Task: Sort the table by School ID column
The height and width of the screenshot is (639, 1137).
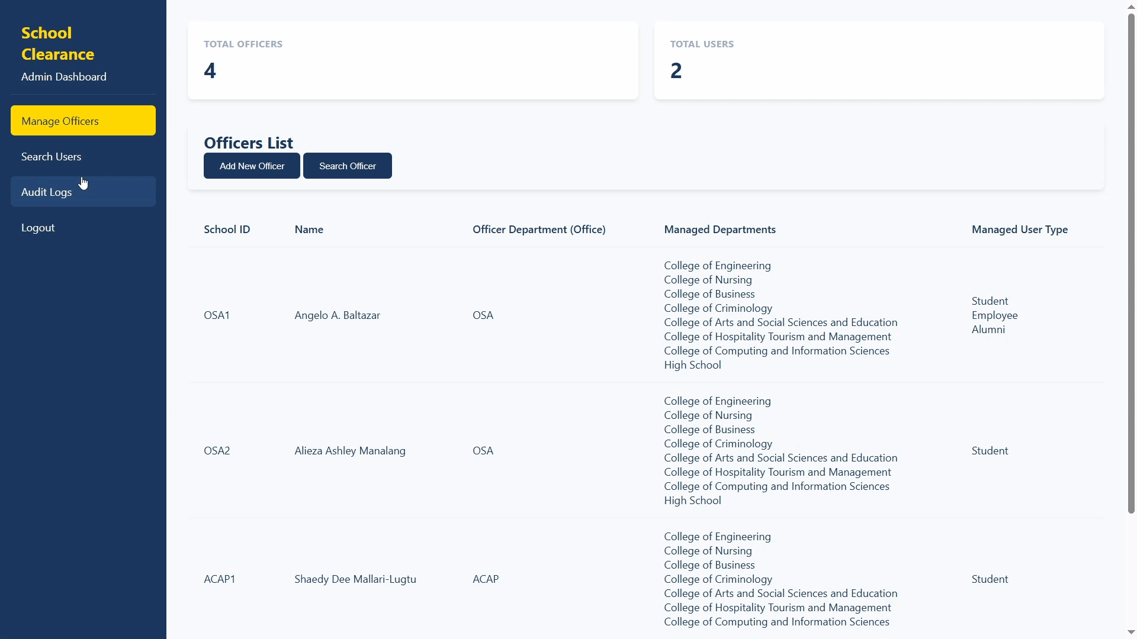Action: pyautogui.click(x=227, y=230)
